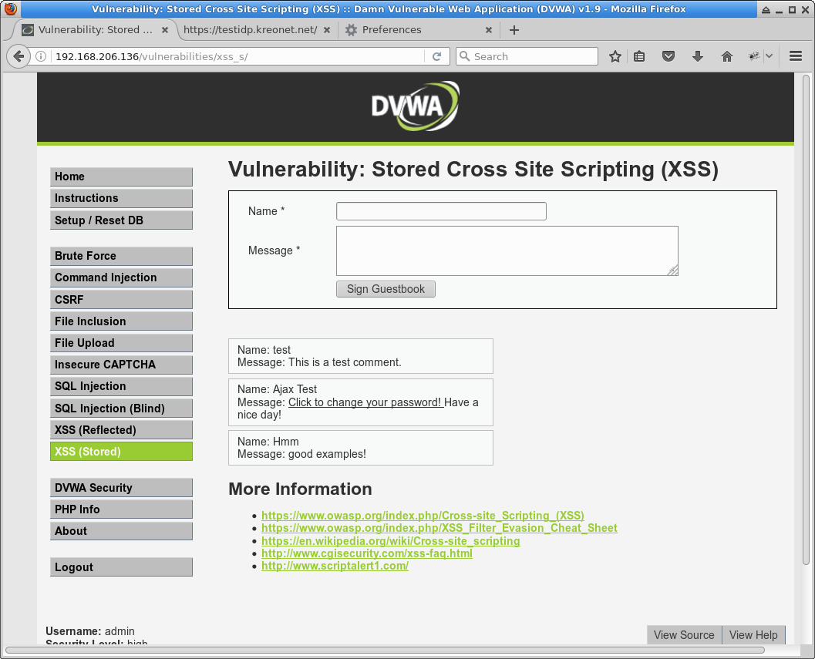The image size is (815, 659).
Task: Go to Brute Force vulnerability
Action: (x=121, y=256)
